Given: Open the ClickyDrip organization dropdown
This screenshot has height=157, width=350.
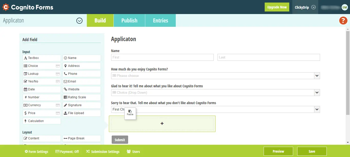Looking at the screenshot, I should coord(305,7).
